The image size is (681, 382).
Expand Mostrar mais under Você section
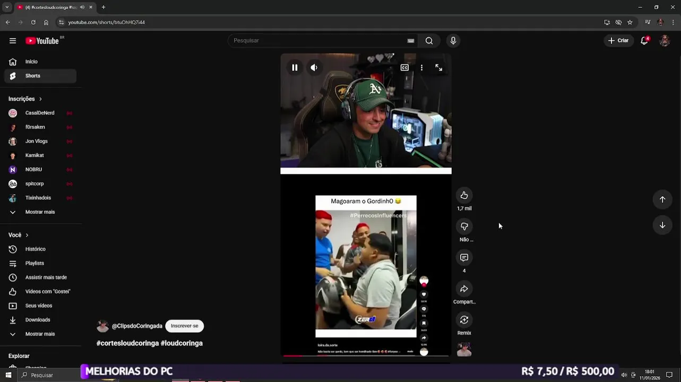click(x=40, y=334)
